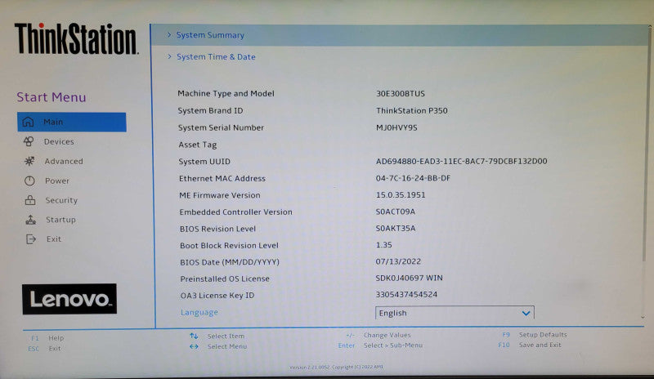The width and height of the screenshot is (654, 379).
Task: Click the Startup icon in sidebar
Action: (30, 219)
